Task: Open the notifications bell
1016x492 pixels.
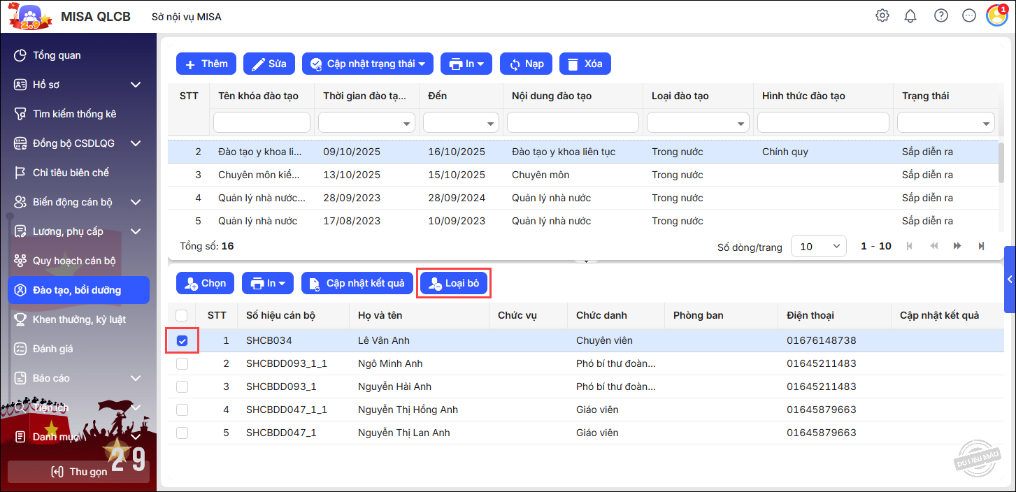Action: (x=910, y=16)
